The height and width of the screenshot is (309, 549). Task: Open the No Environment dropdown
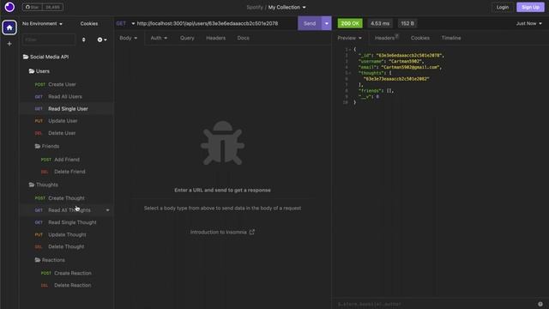click(42, 23)
